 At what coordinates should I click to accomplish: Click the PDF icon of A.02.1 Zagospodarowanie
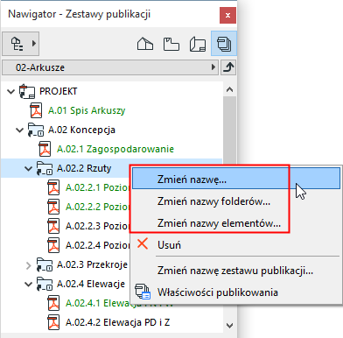click(45, 149)
